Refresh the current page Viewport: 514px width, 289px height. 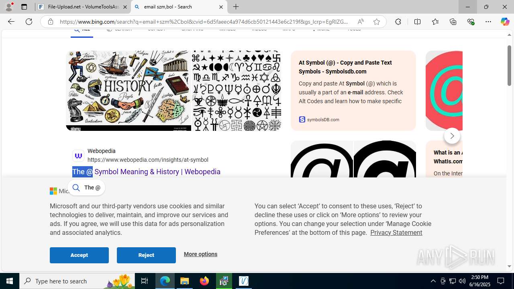coord(29,22)
